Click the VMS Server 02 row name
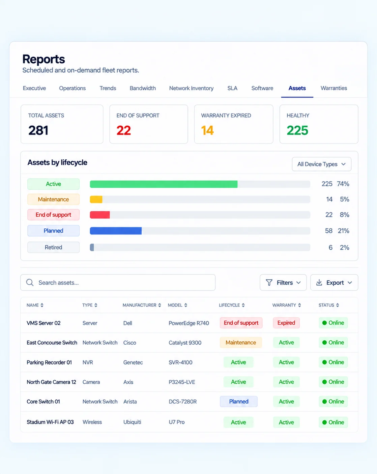This screenshot has width=377, height=474. click(x=43, y=323)
